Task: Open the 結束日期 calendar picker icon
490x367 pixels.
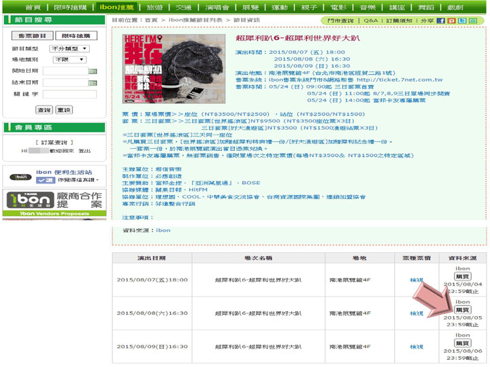Action: [x=93, y=83]
